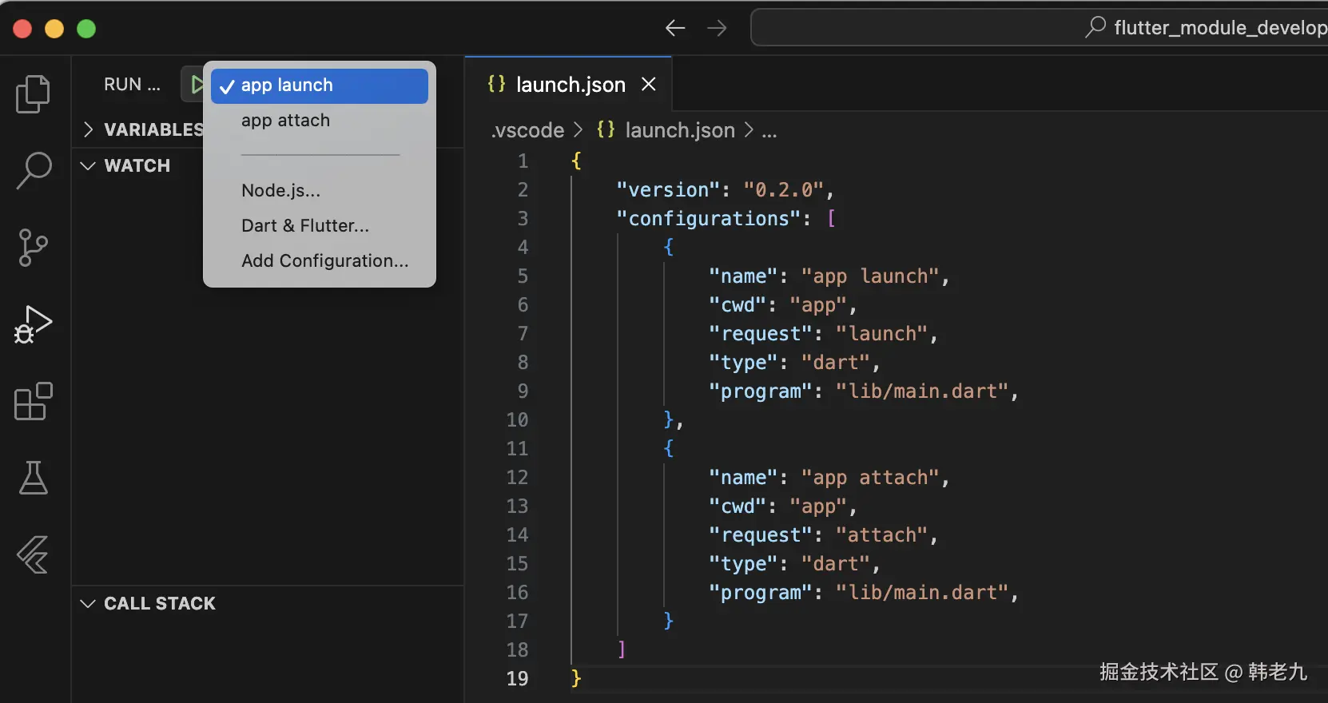Image resolution: width=1328 pixels, height=703 pixels.
Task: Go back with left arrow
Action: coord(675,28)
